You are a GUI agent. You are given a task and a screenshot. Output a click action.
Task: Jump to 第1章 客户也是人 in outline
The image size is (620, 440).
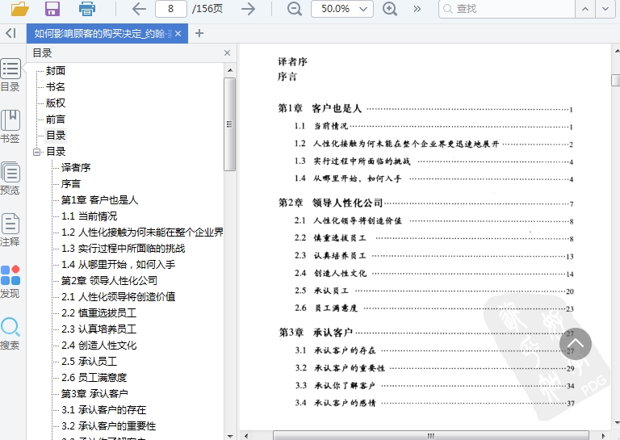click(x=99, y=200)
